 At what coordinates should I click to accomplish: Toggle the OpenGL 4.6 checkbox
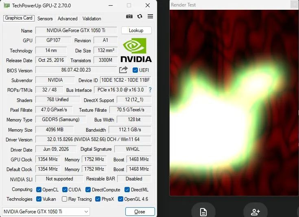click(x=120, y=199)
